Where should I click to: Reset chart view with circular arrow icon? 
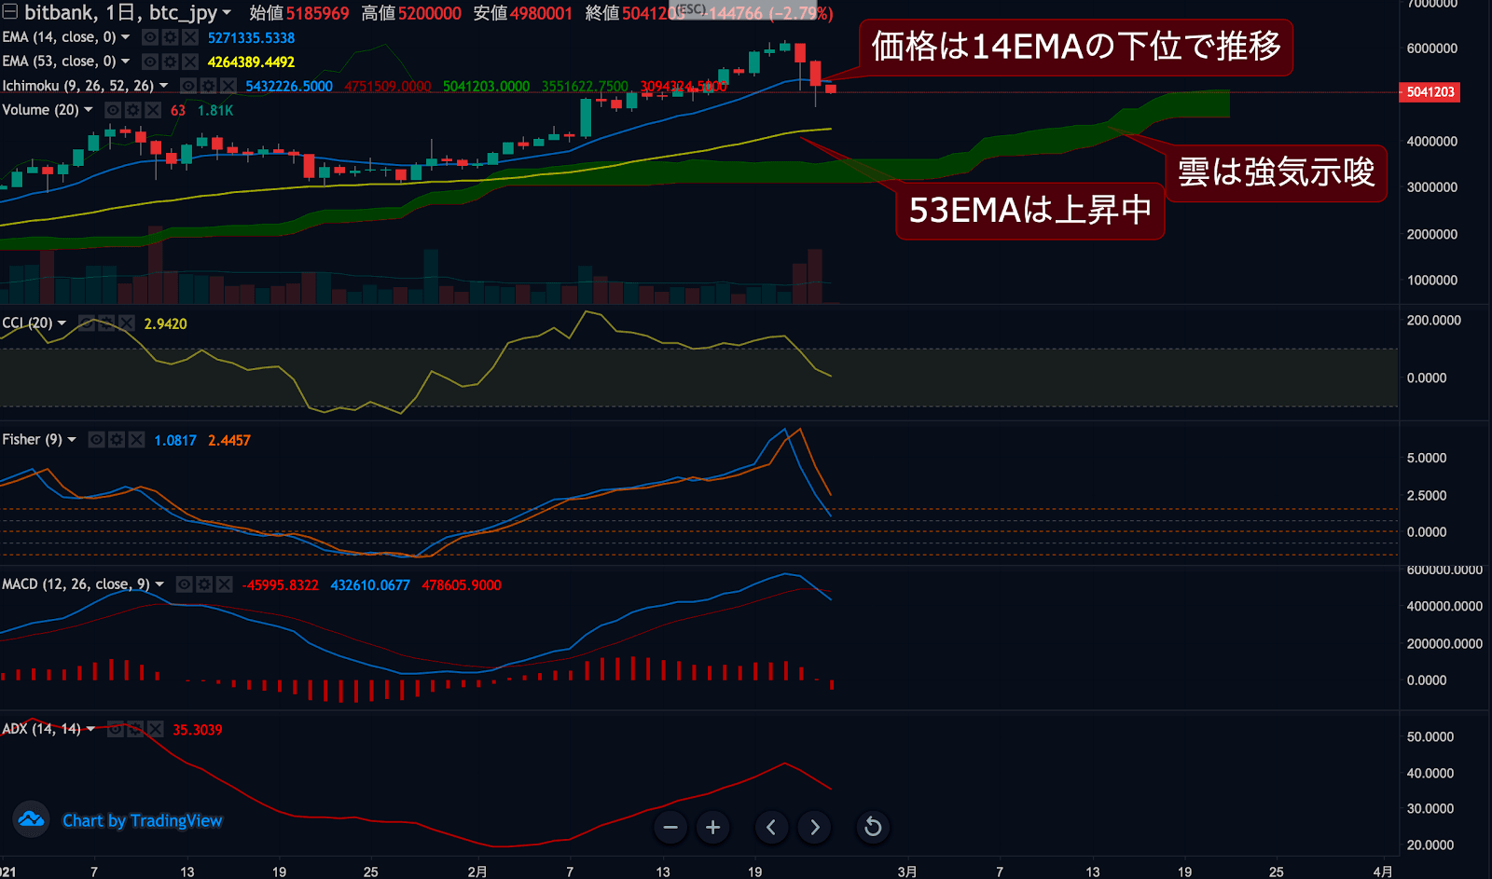pyautogui.click(x=871, y=827)
